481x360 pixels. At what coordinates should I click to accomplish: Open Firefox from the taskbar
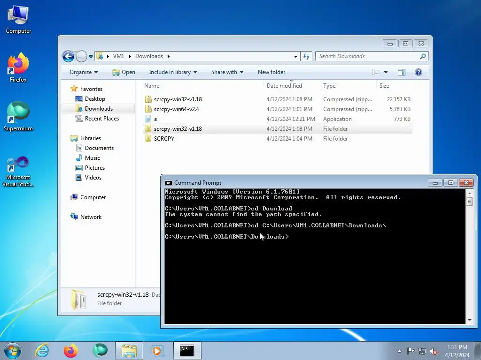point(70,351)
